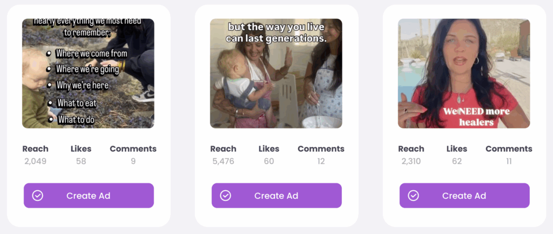Click checkmark icon in first Create Ad button
The image size is (553, 234).
coord(37,196)
